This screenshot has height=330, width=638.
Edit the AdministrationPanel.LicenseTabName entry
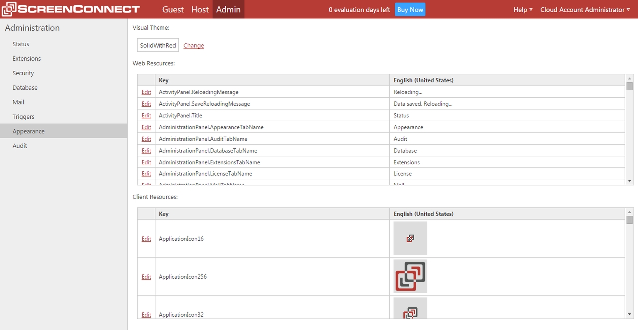pos(146,173)
